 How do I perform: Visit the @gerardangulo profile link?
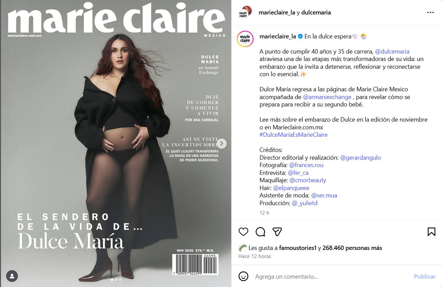[x=360, y=158]
